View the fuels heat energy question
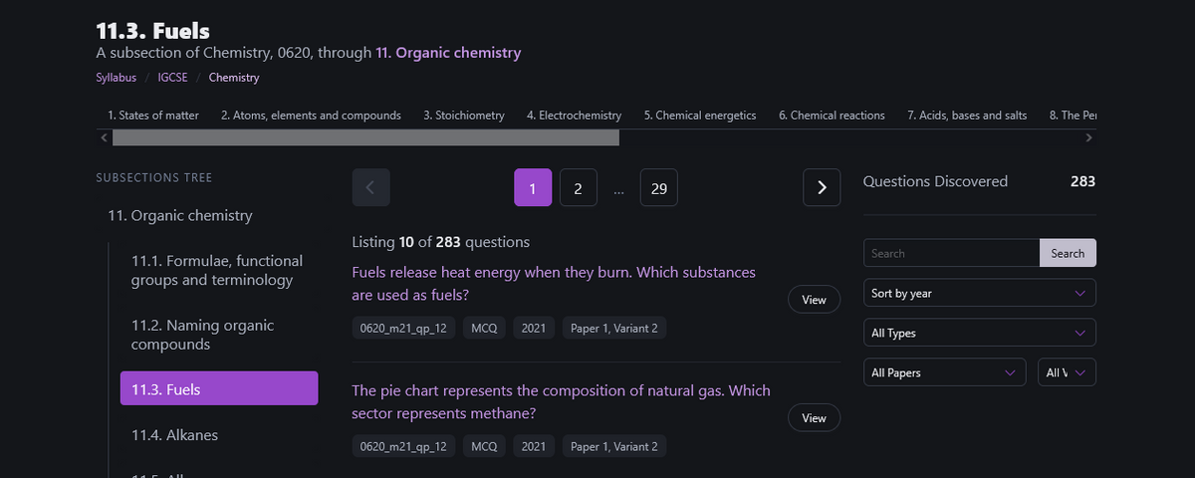The width and height of the screenshot is (1195, 478). [814, 300]
